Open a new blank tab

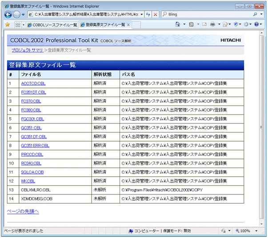coord(136,25)
